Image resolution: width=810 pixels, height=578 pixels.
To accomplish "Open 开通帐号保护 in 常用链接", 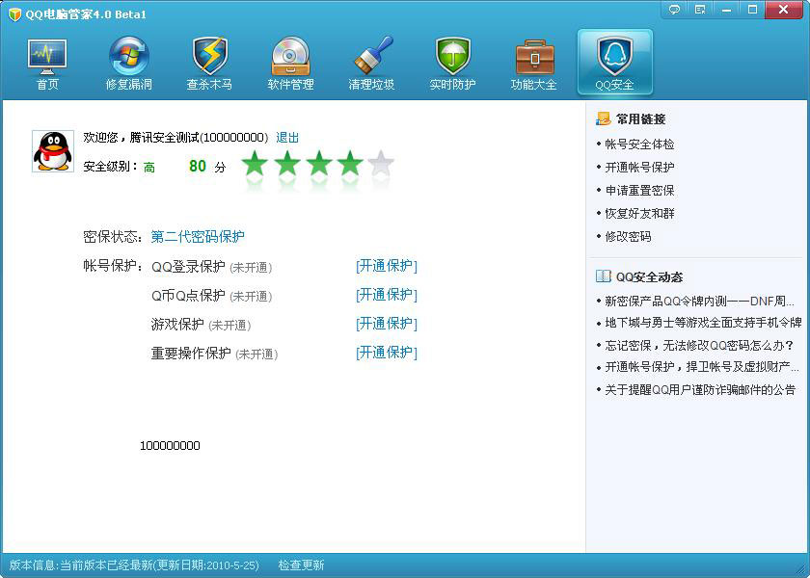I will coord(639,168).
